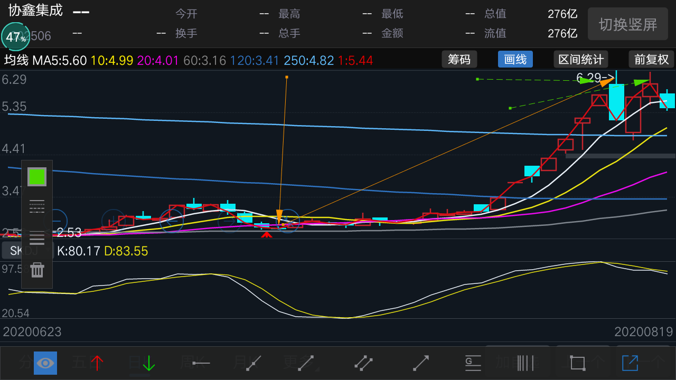Click red up-arrow marker below candles
The image size is (676, 380).
pos(267,235)
